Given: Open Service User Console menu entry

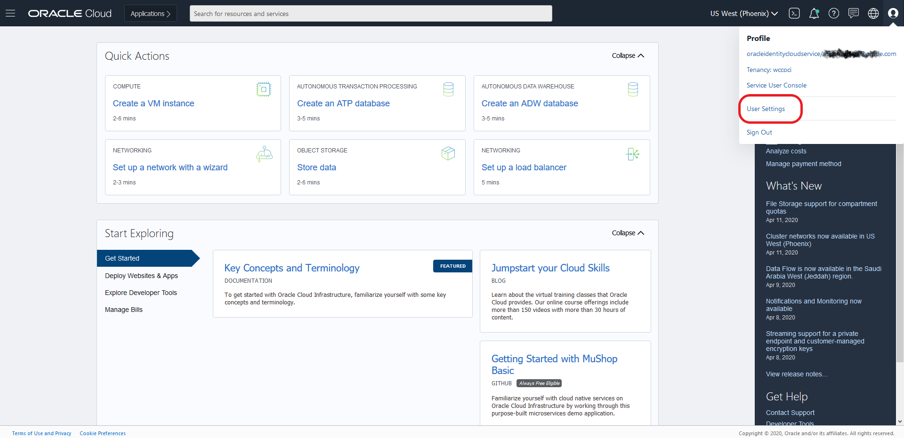Looking at the screenshot, I should click(x=776, y=85).
